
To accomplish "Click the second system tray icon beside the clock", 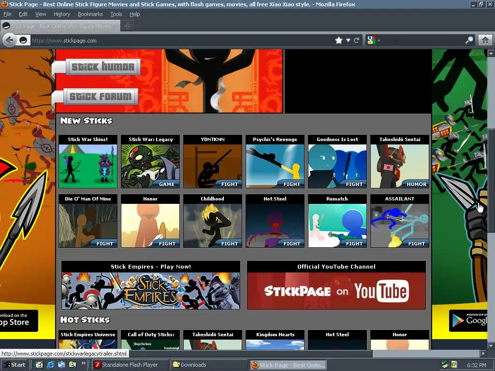I will coord(454,365).
